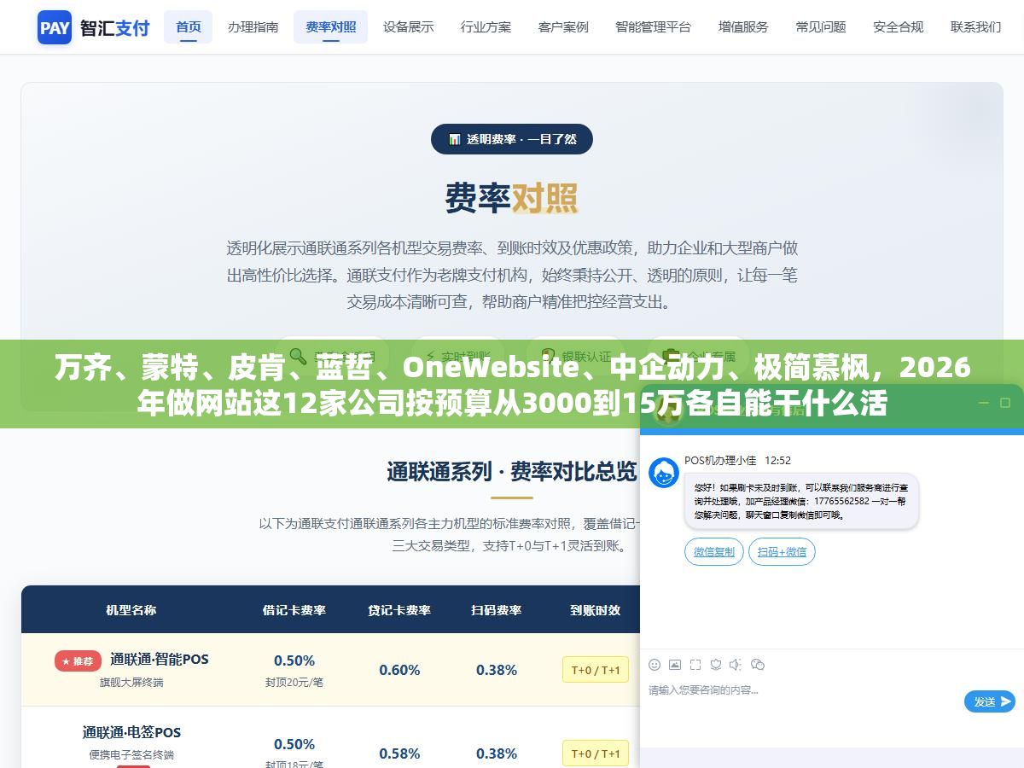Click the 封顶20元/笔 cap note
The image size is (1024, 768).
click(x=294, y=683)
